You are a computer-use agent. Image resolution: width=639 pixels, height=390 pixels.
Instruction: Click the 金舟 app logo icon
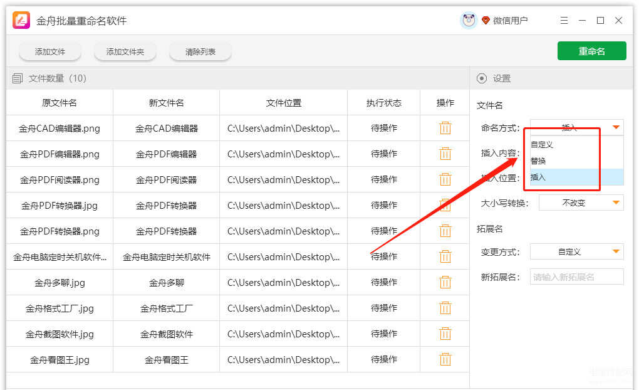click(22, 21)
